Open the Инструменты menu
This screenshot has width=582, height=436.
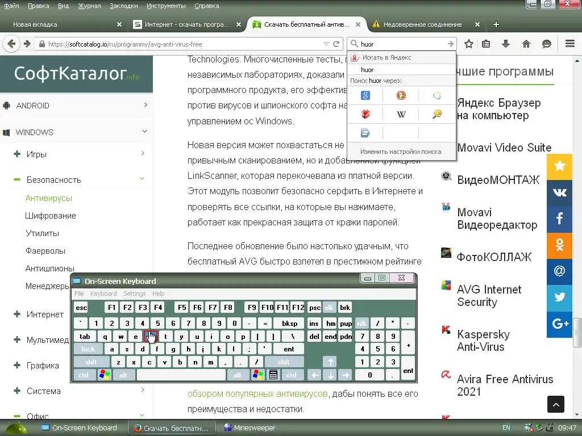(x=166, y=6)
